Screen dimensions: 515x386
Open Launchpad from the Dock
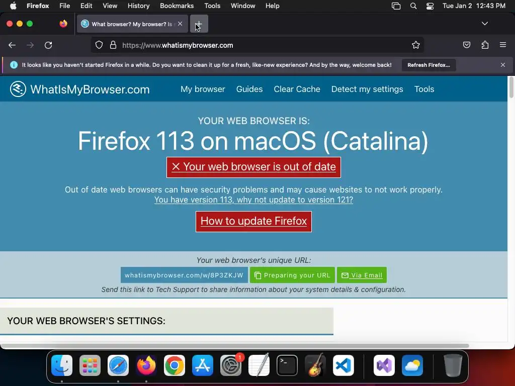tap(90, 365)
